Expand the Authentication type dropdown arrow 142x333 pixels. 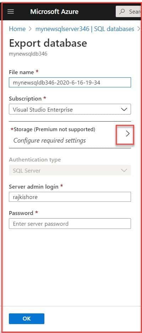pos(124,170)
